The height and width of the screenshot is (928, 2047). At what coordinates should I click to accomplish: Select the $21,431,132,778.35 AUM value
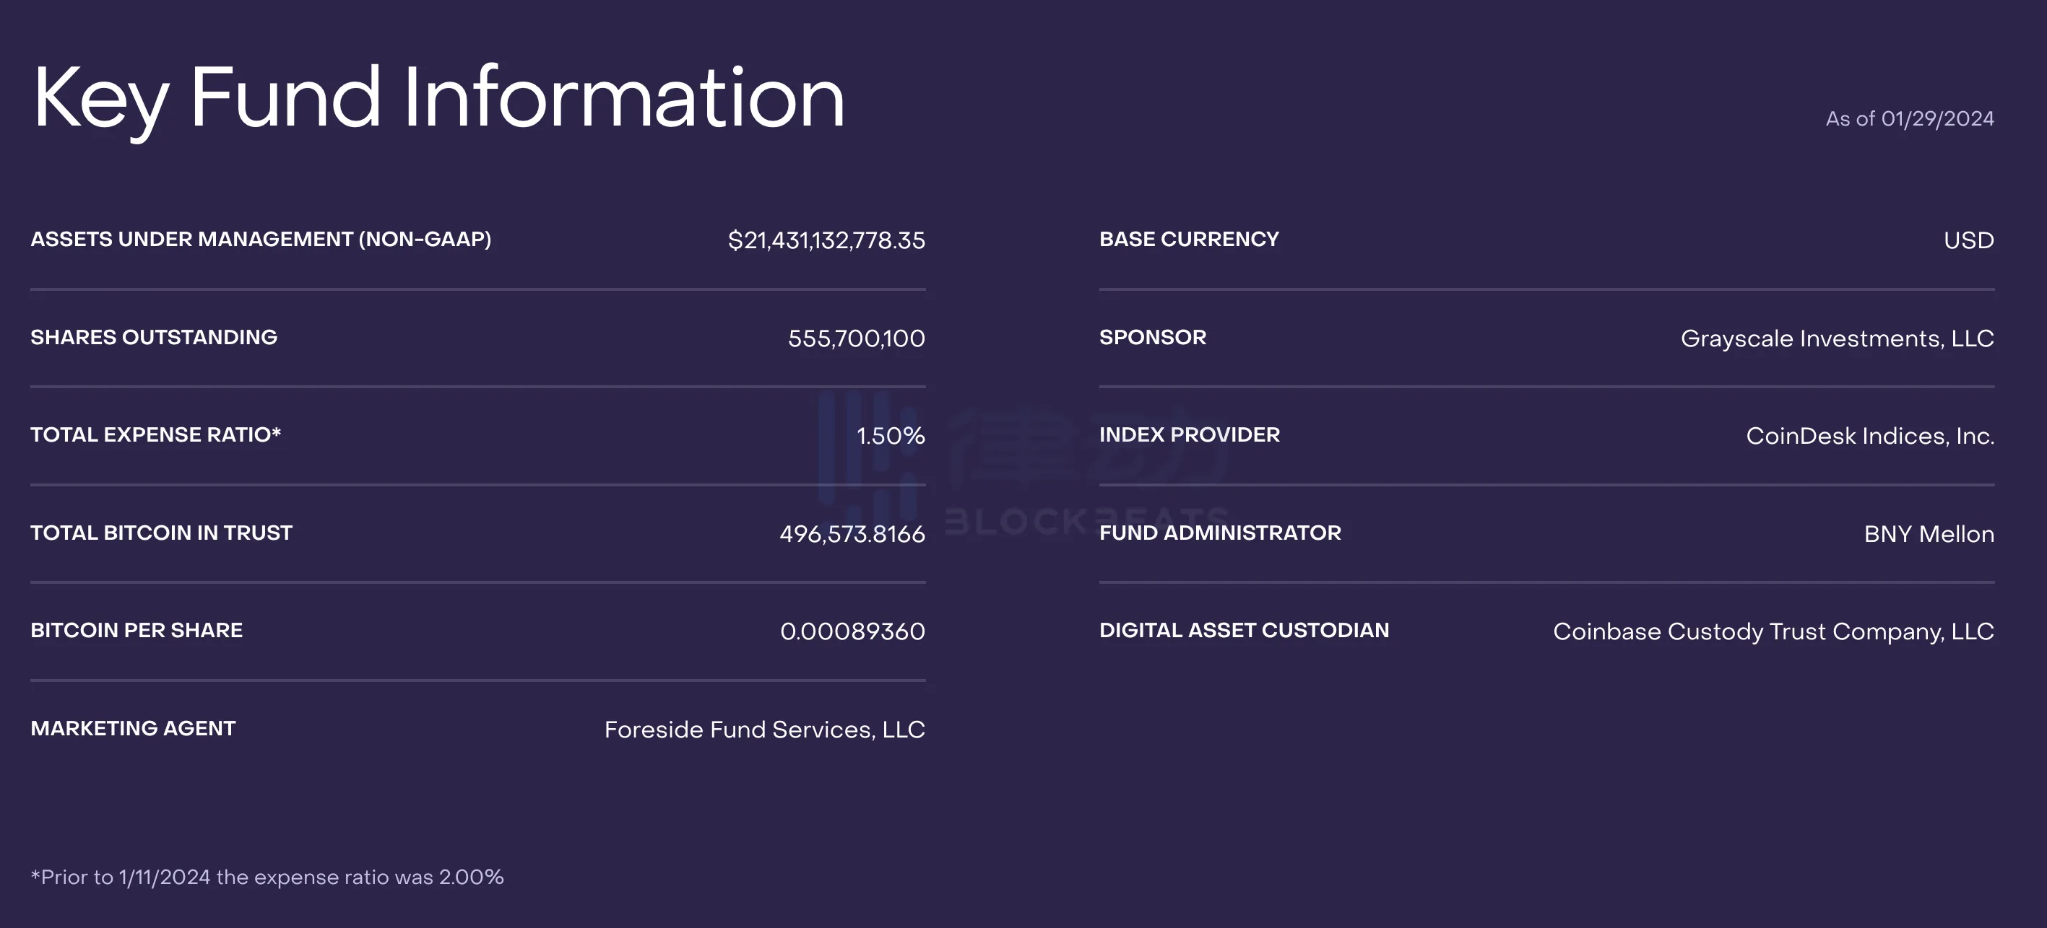coord(826,240)
